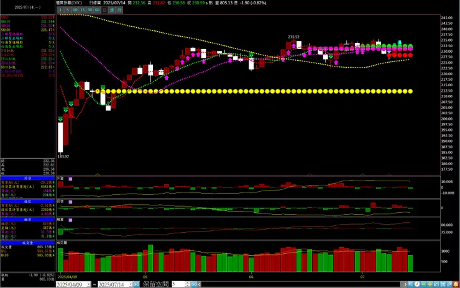Viewport: 460px width, 288px height.
Task: Click the fit-to-screen expand icon
Action: (443, 284)
